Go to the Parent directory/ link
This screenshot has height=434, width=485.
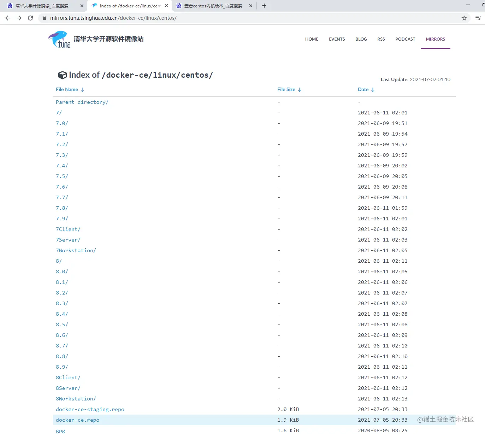(82, 102)
